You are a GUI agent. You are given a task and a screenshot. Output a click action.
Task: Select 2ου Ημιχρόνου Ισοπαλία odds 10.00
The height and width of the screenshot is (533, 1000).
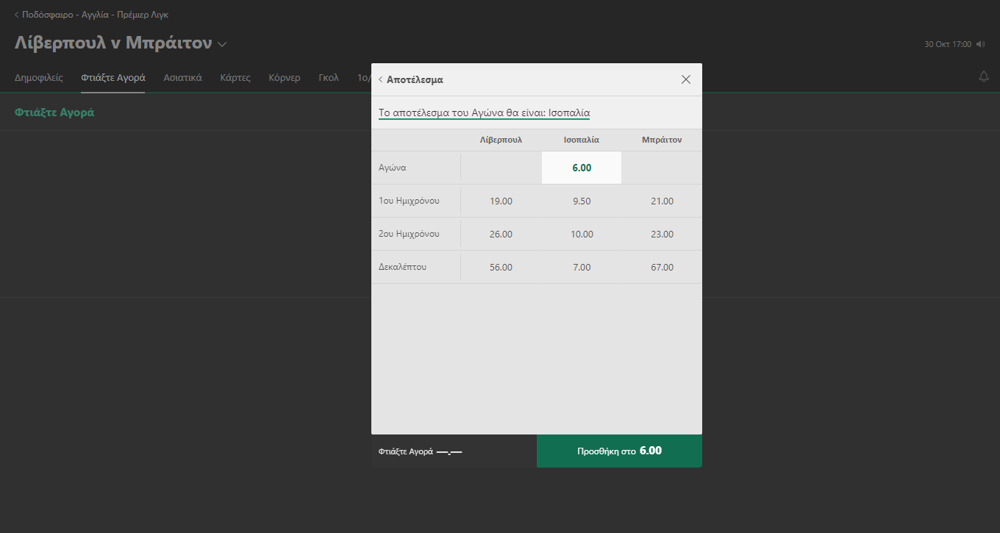pos(582,234)
